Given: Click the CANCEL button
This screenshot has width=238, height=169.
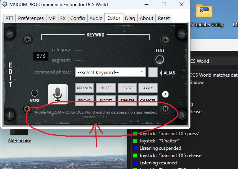Looking at the screenshot, I should (148, 100).
